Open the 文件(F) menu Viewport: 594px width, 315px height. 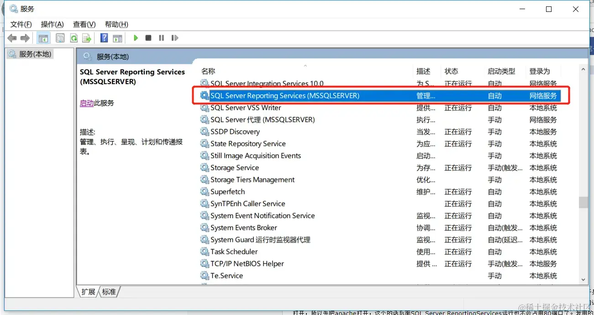click(x=21, y=24)
